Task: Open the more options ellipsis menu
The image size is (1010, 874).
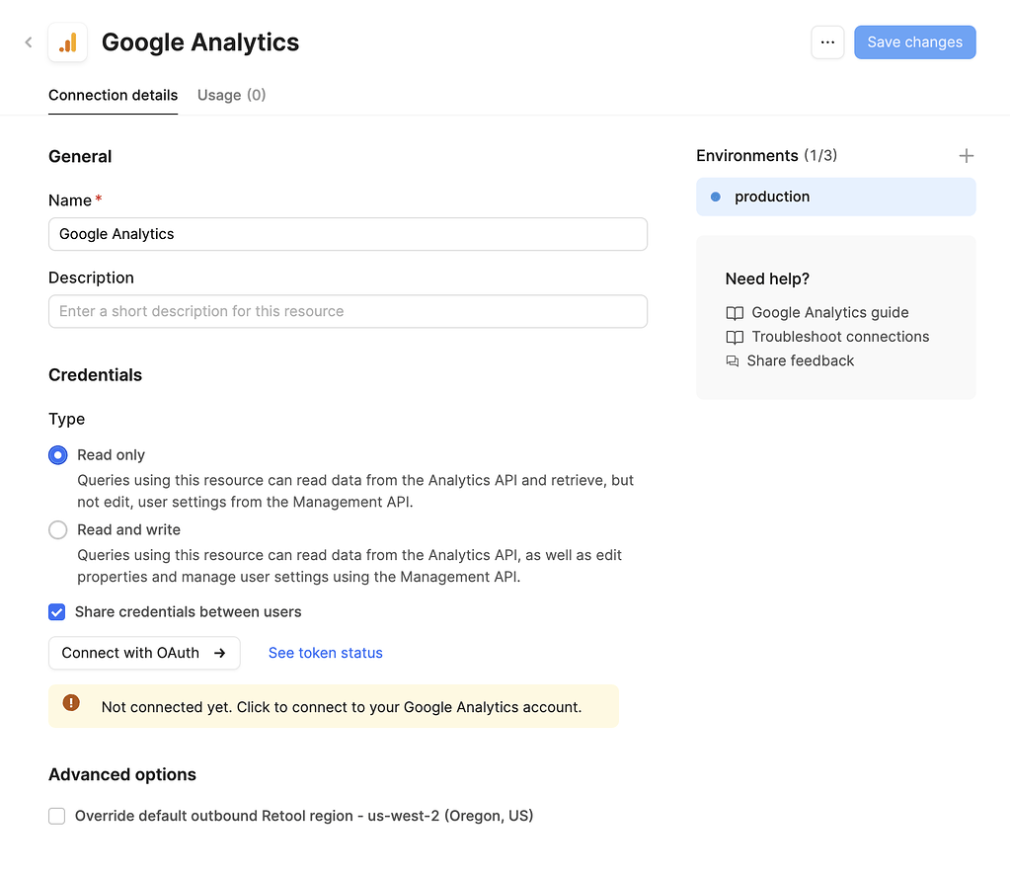Action: [827, 41]
